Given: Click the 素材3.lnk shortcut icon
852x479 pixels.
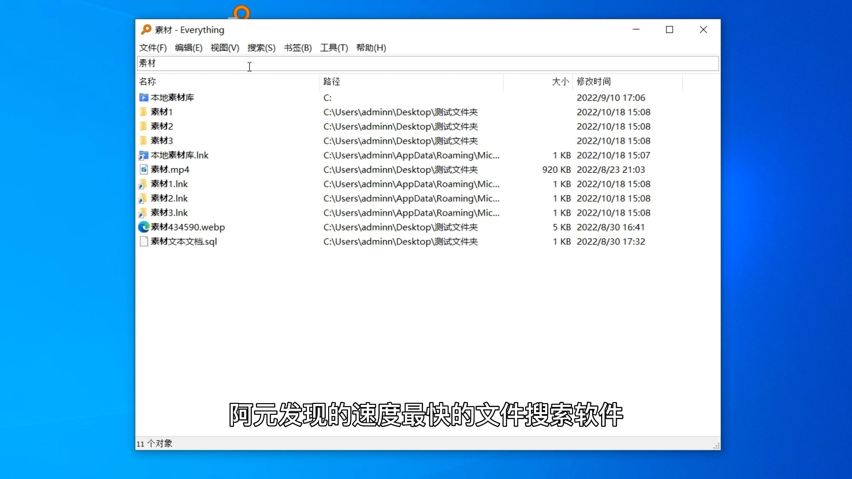Looking at the screenshot, I should click(x=143, y=213).
